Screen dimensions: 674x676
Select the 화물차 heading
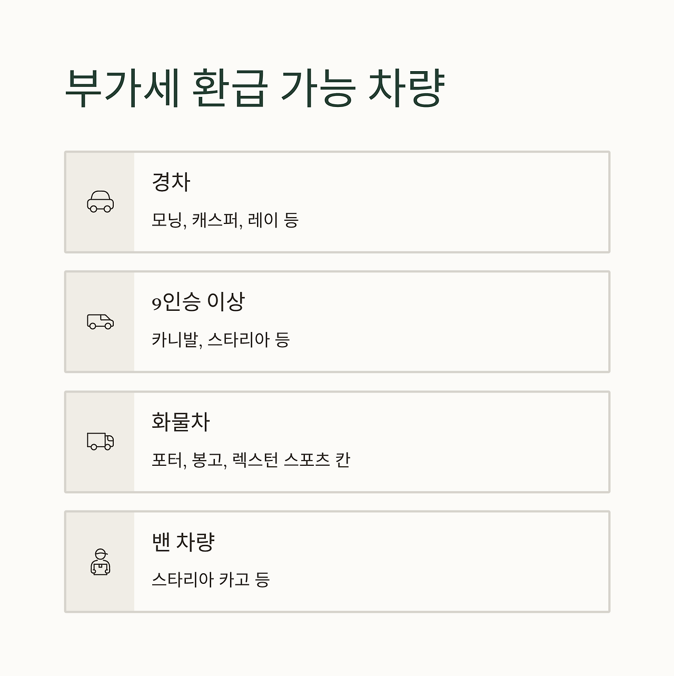tap(181, 422)
